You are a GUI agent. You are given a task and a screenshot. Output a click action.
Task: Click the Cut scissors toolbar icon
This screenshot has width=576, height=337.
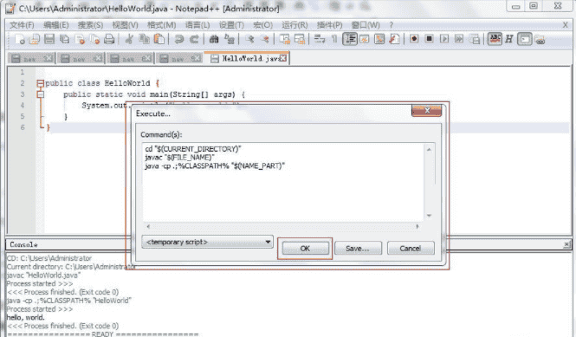[129, 39]
